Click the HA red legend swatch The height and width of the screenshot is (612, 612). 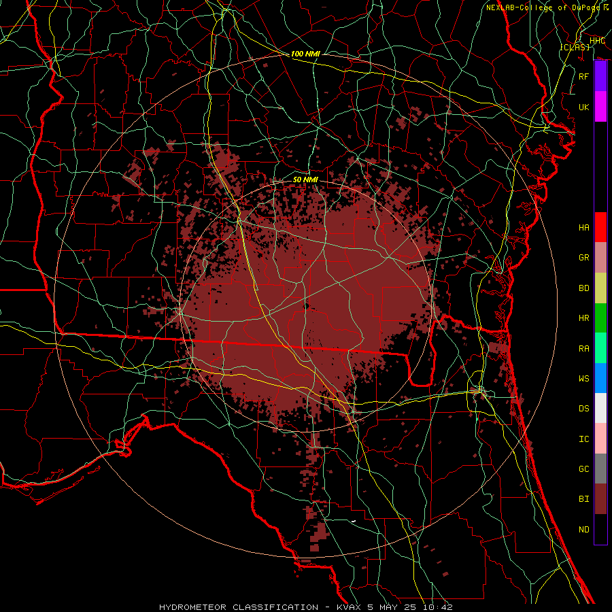(x=600, y=227)
